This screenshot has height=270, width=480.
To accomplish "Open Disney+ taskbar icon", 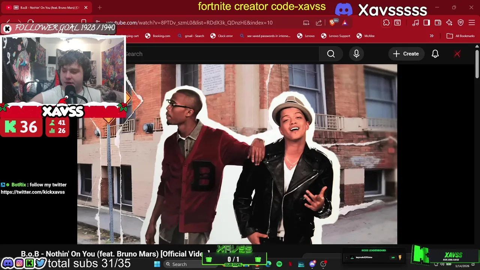I will pos(301,264).
